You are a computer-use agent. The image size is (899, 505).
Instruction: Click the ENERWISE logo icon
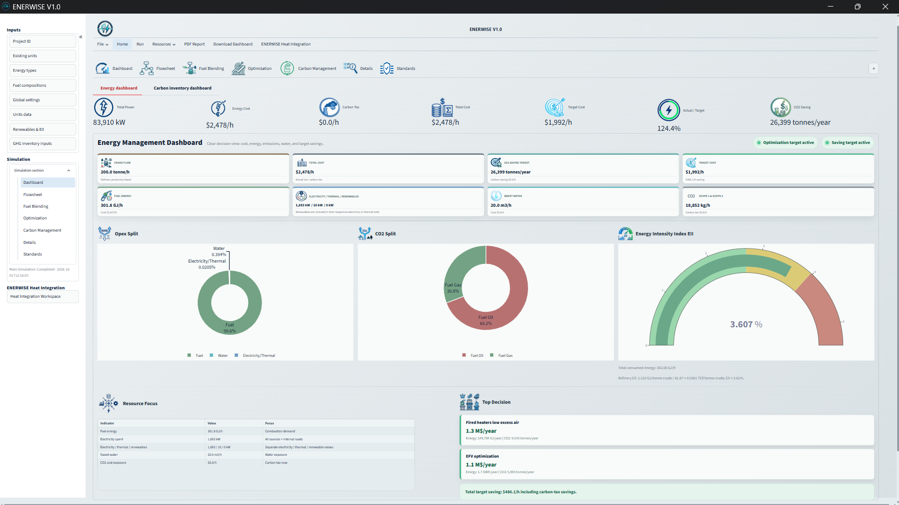tap(105, 29)
